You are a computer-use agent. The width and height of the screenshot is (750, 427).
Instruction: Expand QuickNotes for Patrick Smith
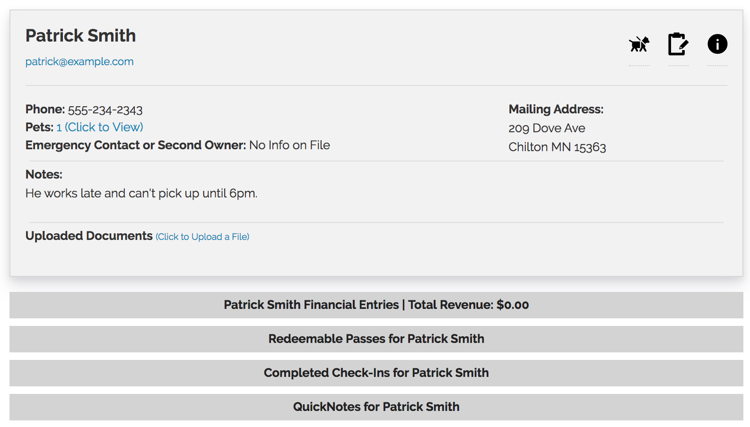tap(376, 407)
